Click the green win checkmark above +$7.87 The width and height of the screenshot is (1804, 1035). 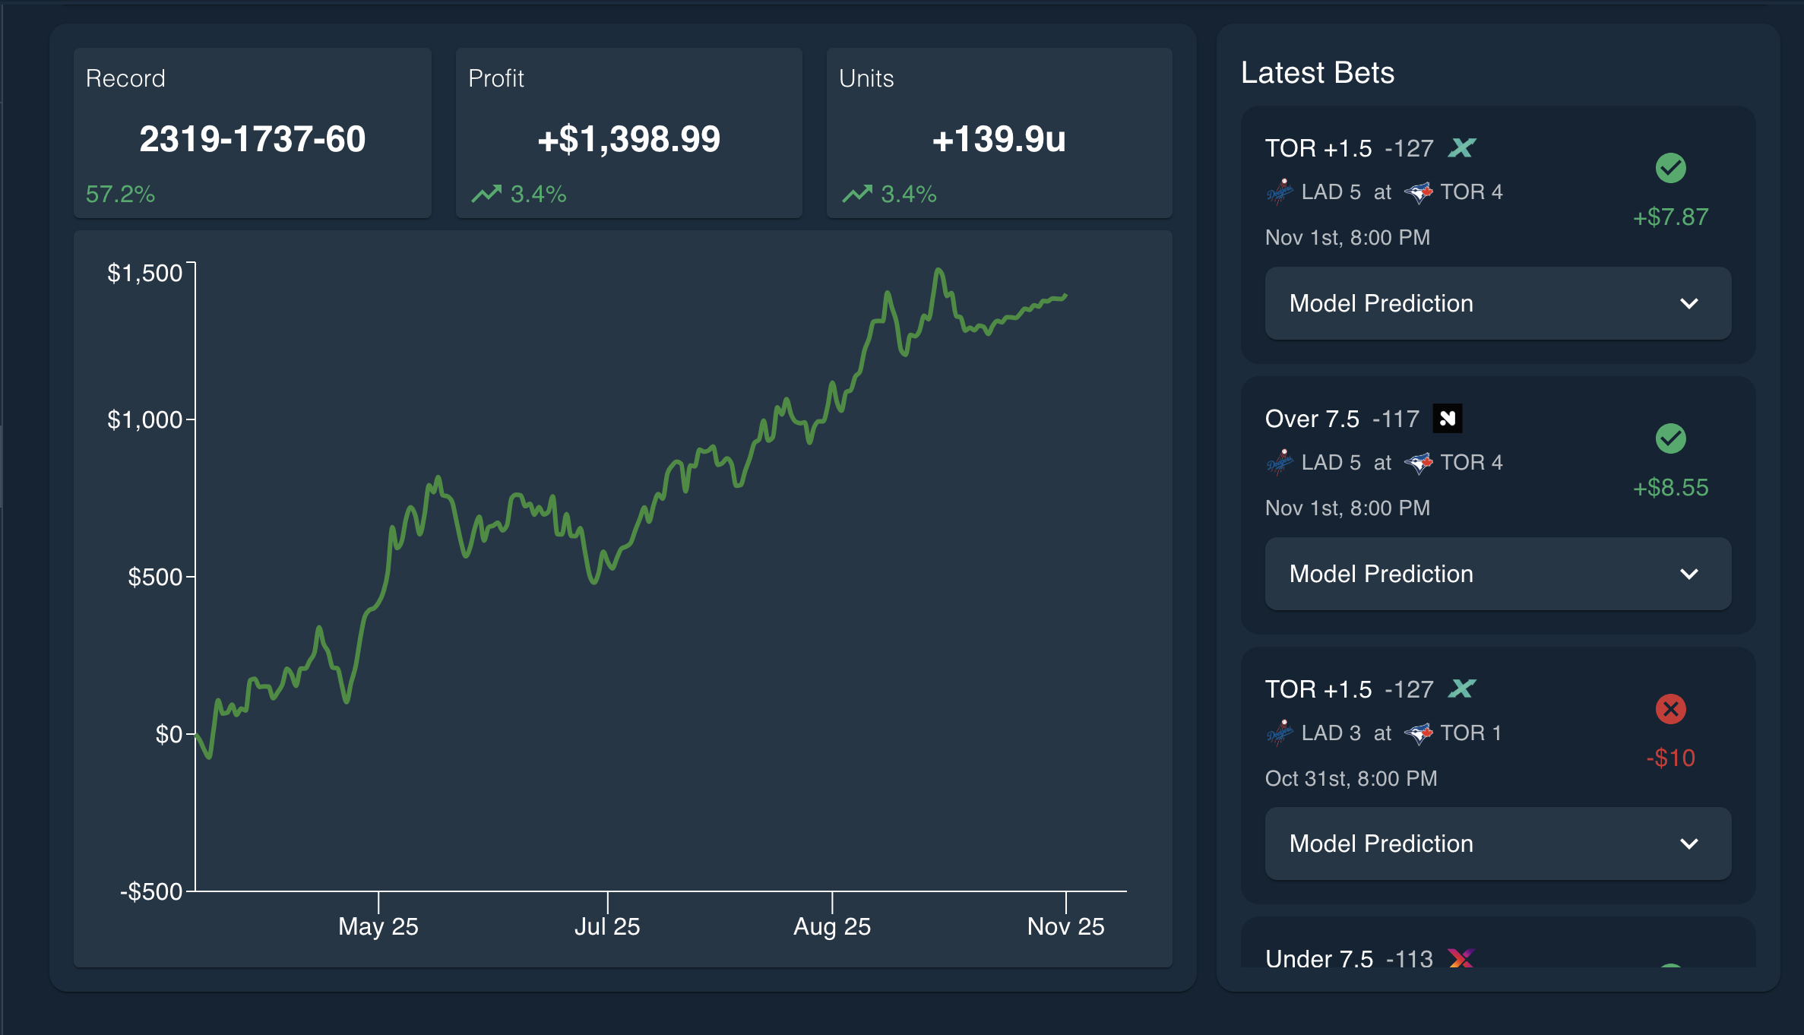[x=1670, y=168]
